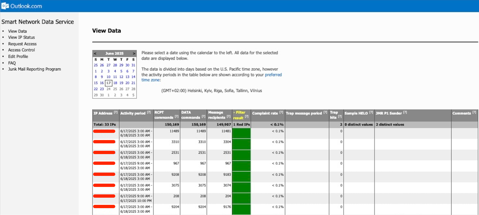Select June 17 in the calendar
Viewport: 479px width, 215px height.
pyautogui.click(x=108, y=83)
